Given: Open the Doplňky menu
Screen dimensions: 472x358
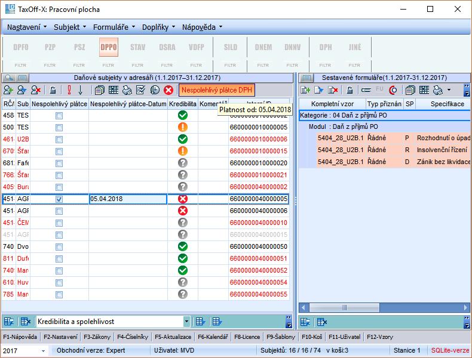Looking at the screenshot, I should [x=158, y=27].
